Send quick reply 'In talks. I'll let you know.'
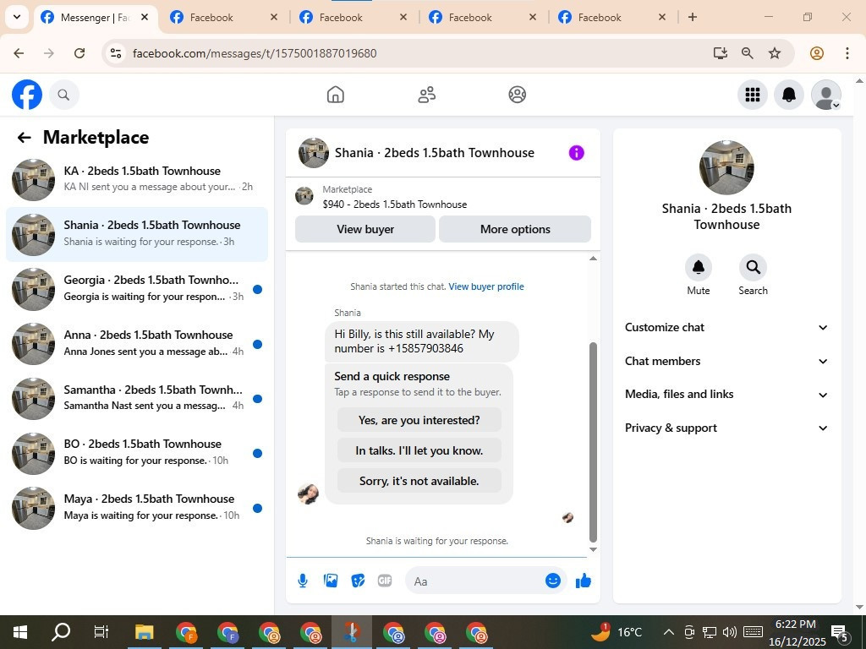Image resolution: width=866 pixels, height=649 pixels. click(x=419, y=450)
